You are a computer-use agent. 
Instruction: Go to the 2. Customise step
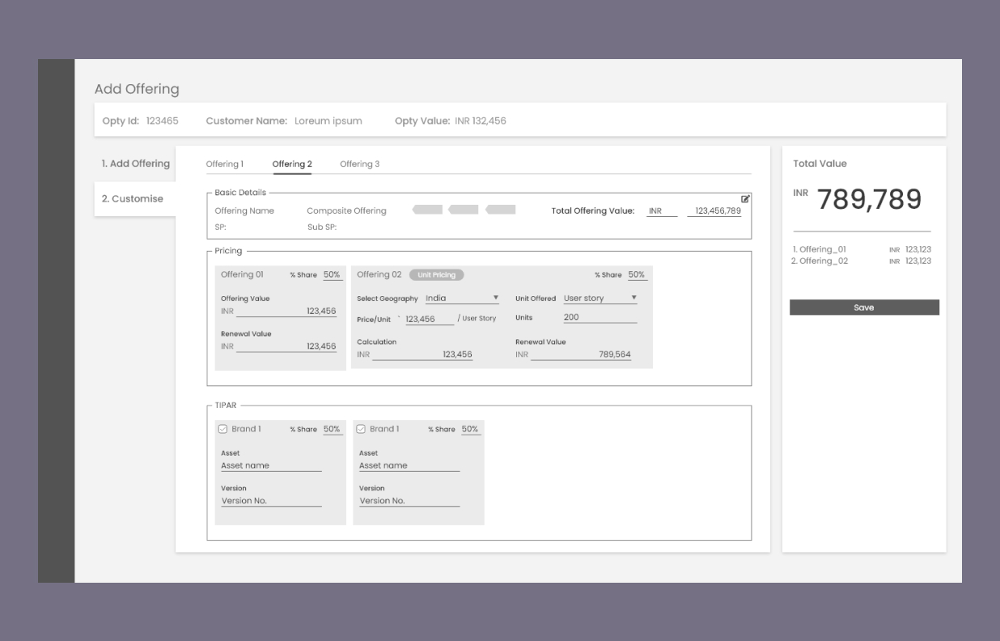[133, 199]
